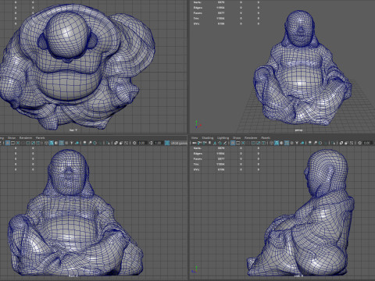Click Smooth Shade All in front panel
The width and height of the screenshot is (375, 281).
[52, 143]
